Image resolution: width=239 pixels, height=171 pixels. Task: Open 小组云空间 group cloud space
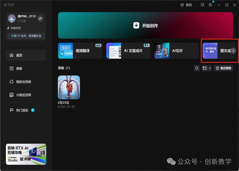(26, 95)
